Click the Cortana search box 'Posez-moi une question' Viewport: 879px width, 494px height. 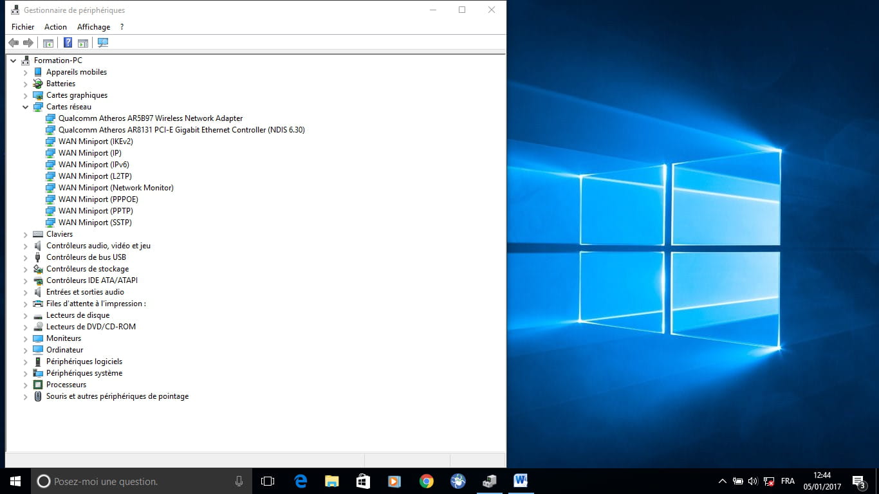coord(141,481)
